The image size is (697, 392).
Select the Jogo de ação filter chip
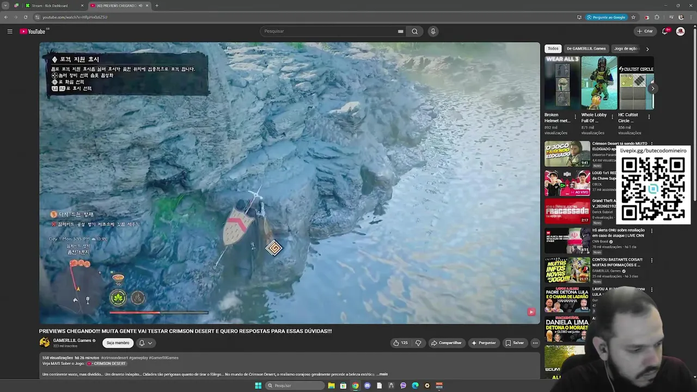(626, 48)
